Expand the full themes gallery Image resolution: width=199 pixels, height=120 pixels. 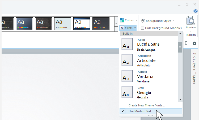[x=116, y=29]
